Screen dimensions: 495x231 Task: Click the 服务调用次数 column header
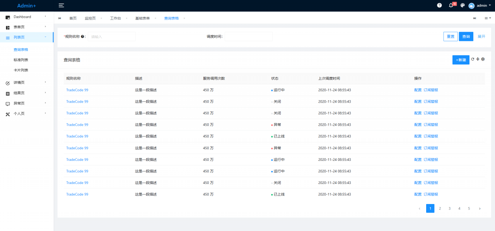[214, 79]
